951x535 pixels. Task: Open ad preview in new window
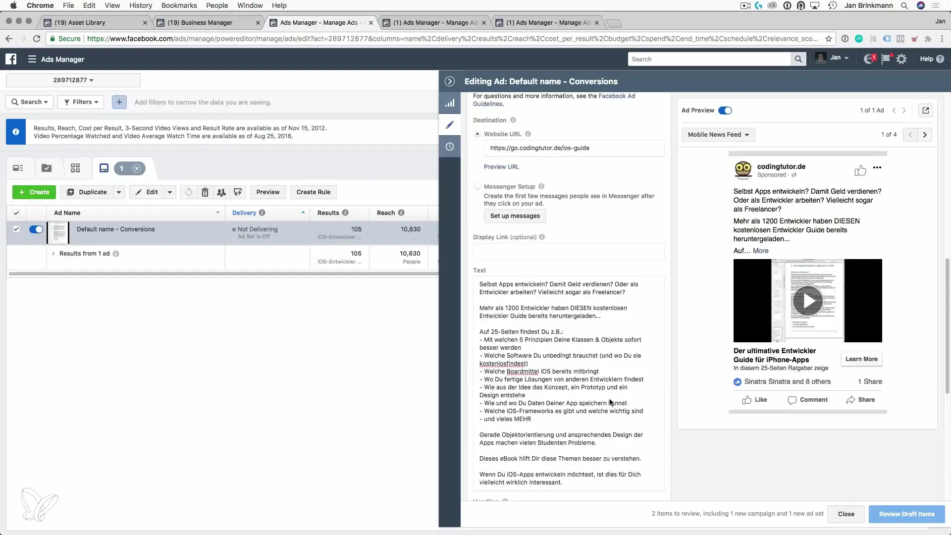tap(925, 110)
